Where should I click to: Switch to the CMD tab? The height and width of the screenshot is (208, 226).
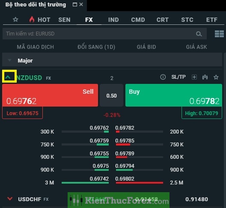pyautogui.click(x=138, y=20)
